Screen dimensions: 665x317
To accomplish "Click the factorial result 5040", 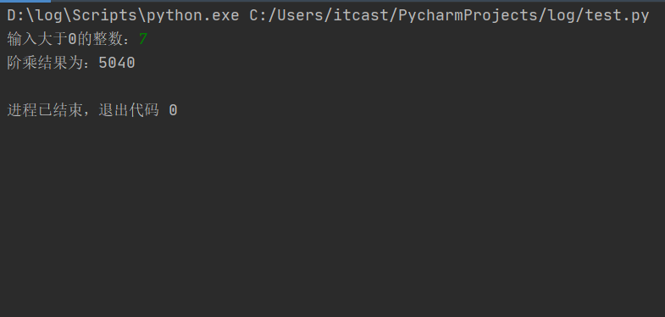I will pos(117,64).
